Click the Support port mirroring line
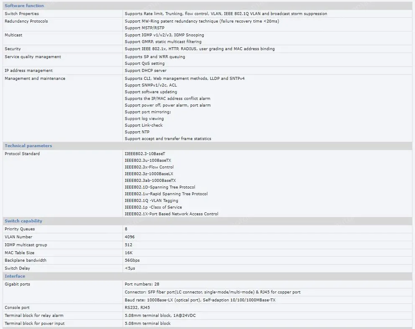The image size is (415, 329). pos(148,112)
